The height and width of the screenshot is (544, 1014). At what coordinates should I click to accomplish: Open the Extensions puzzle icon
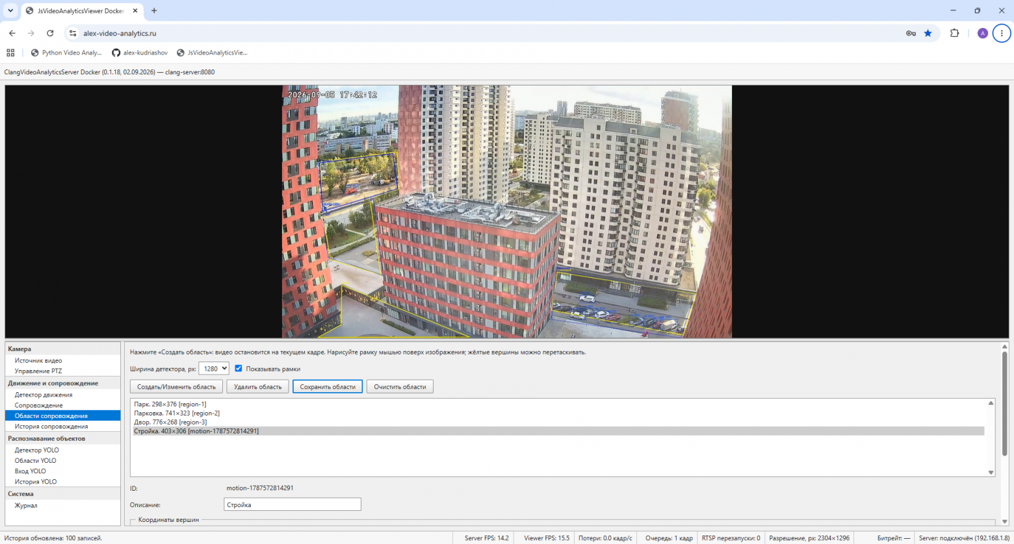coord(954,33)
